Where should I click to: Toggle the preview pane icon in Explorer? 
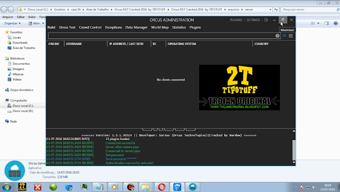(x=327, y=23)
